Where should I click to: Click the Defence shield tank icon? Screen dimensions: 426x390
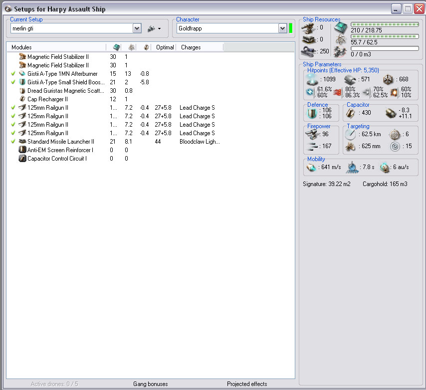[x=312, y=113]
